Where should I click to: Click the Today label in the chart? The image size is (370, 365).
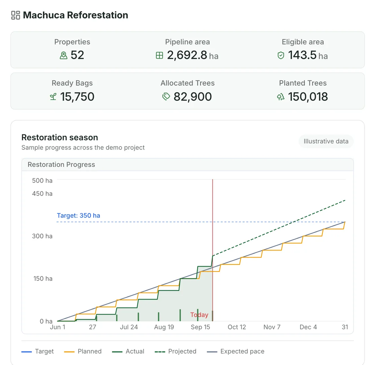click(x=199, y=315)
